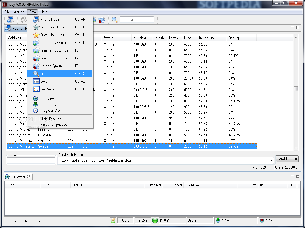Show Downloads view from menu
Screen dimensions: 305x228
point(60,105)
